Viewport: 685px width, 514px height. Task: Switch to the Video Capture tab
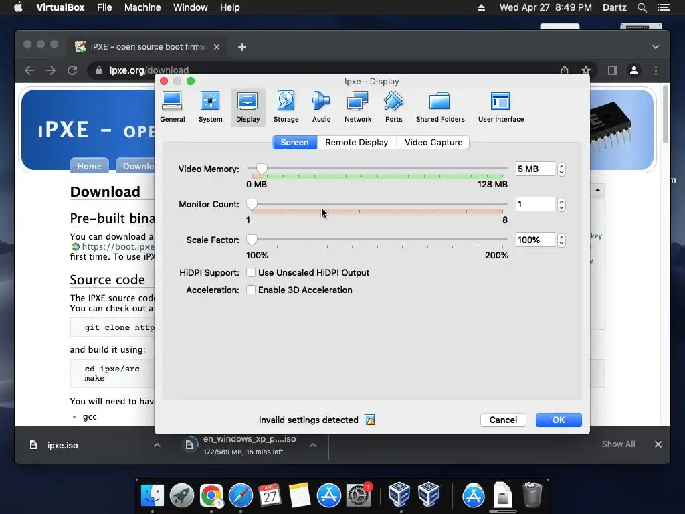coord(433,143)
